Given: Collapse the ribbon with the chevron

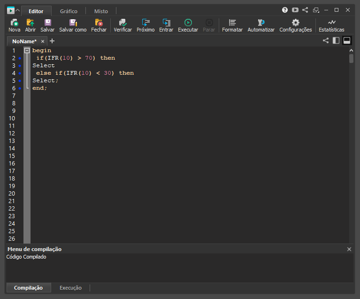Looking at the screenshot, I should click(x=18, y=10).
